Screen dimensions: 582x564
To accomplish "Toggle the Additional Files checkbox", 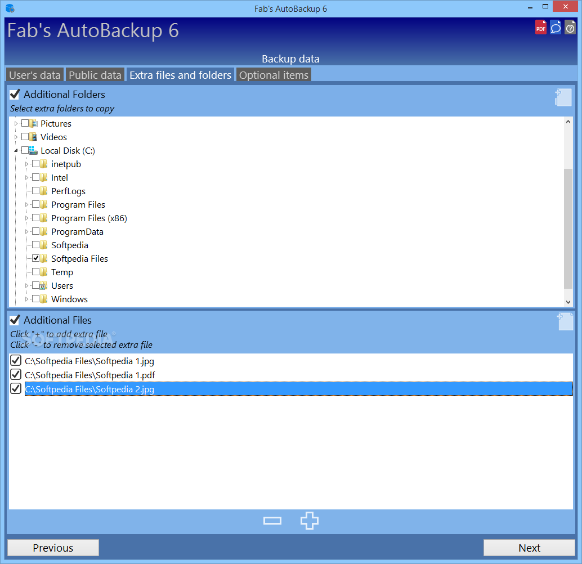I will tap(15, 320).
